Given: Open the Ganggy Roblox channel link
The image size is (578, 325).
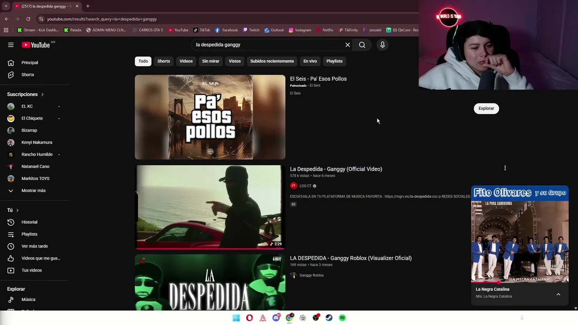Looking at the screenshot, I should pos(312,275).
